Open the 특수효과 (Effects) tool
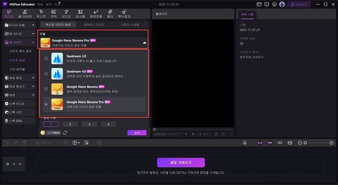The height and width of the screenshot is (185, 338). click(x=124, y=14)
